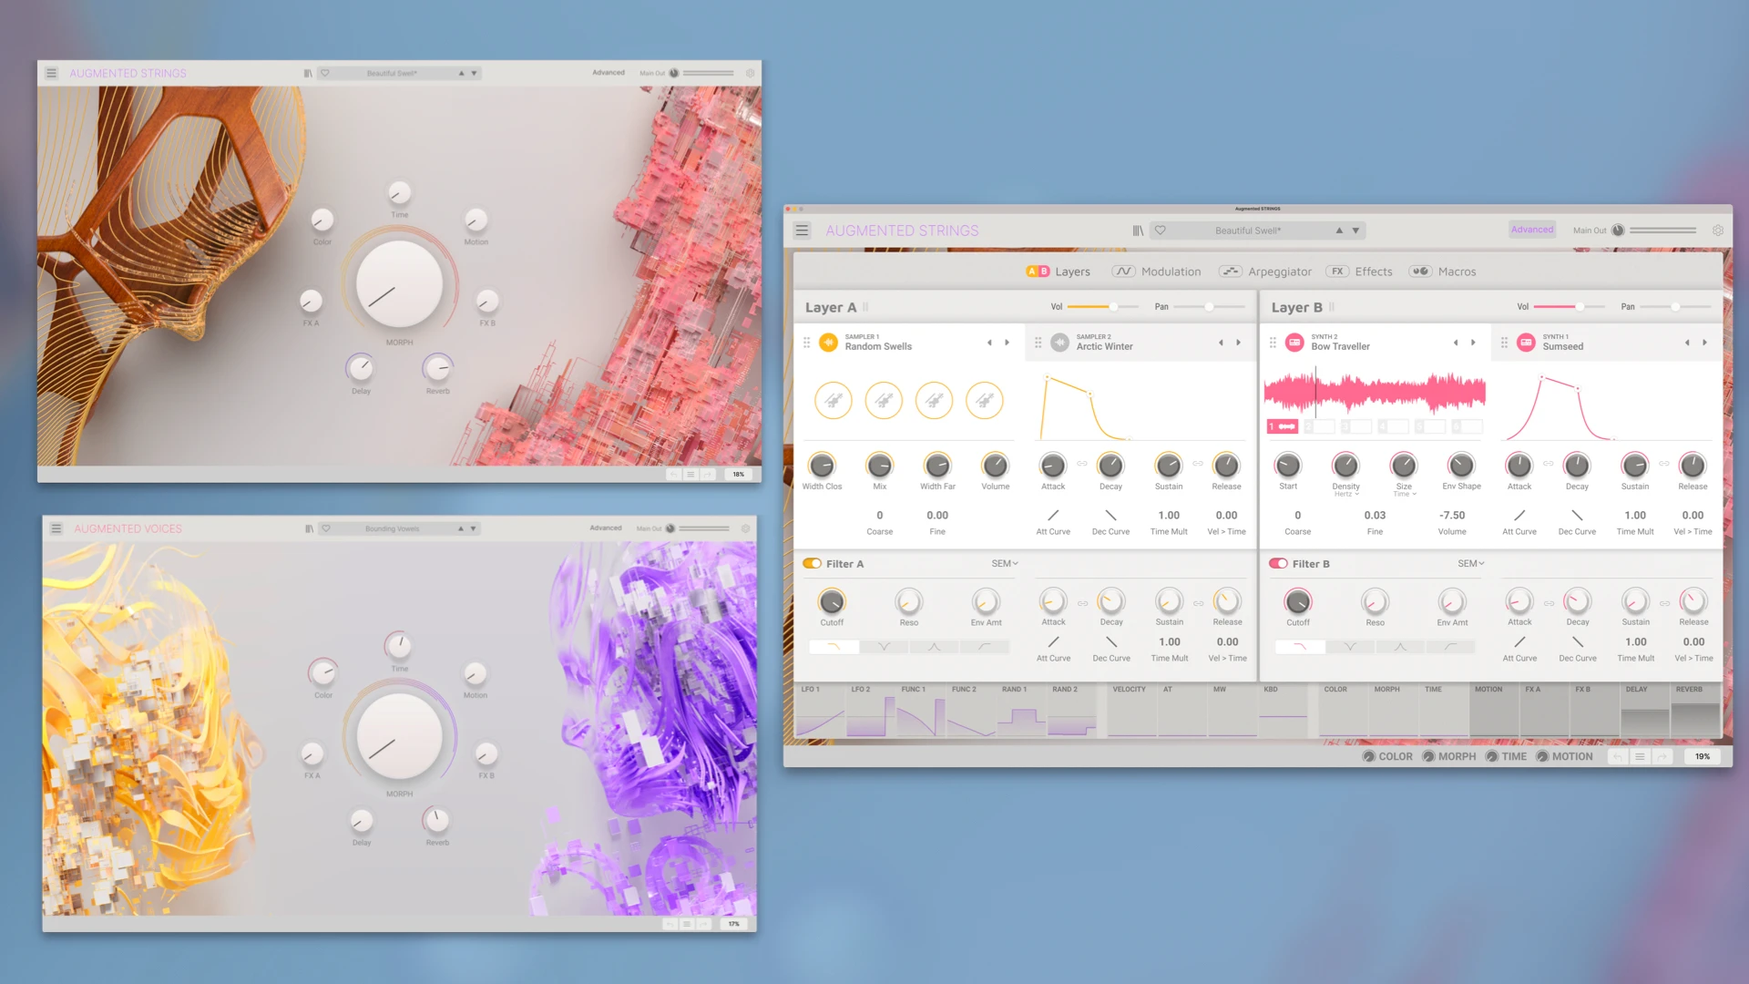1749x984 pixels.
Task: Expand Filter A SEM type dropdown
Action: [1005, 564]
